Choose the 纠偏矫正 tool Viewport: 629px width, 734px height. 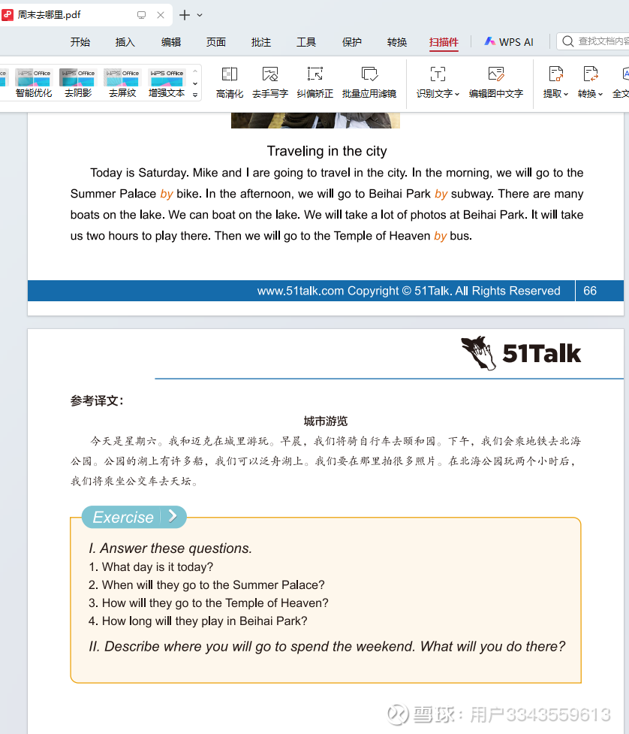314,83
